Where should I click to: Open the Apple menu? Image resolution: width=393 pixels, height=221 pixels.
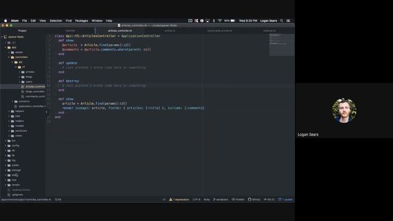[x=6, y=21]
